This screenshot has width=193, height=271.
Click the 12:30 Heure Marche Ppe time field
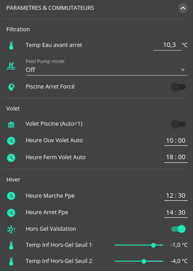(x=176, y=196)
